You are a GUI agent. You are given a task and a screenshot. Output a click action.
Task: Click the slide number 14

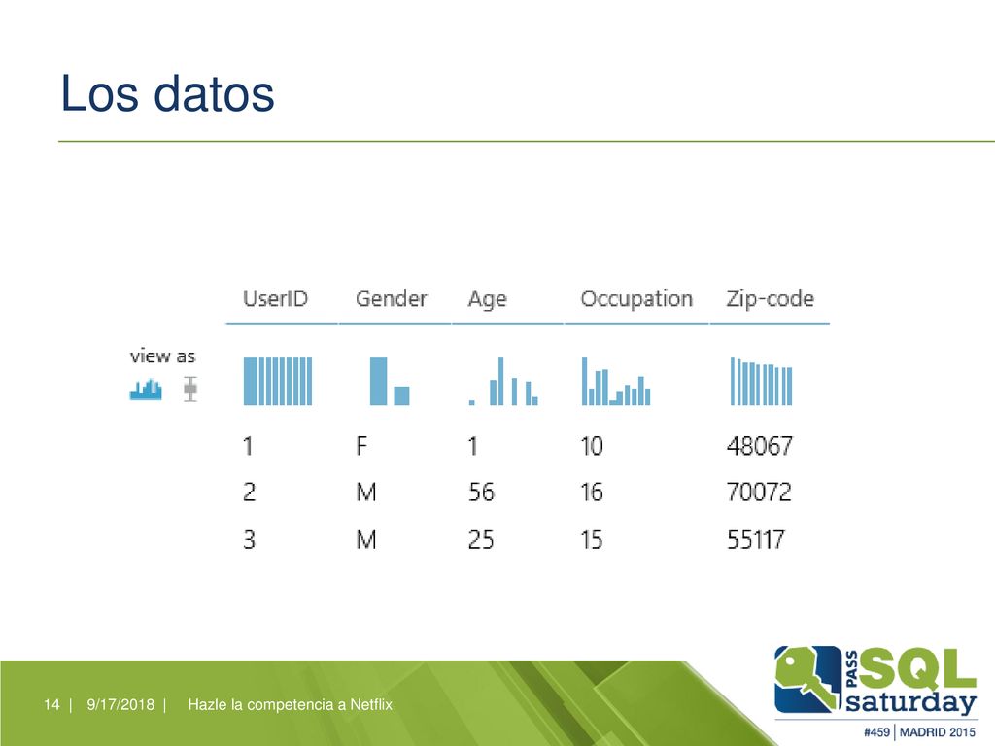(51, 705)
